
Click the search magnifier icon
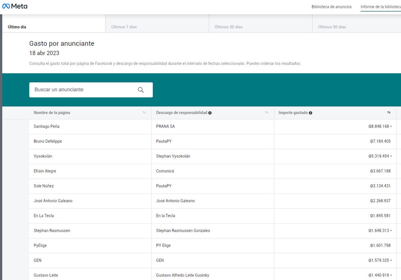pos(141,90)
